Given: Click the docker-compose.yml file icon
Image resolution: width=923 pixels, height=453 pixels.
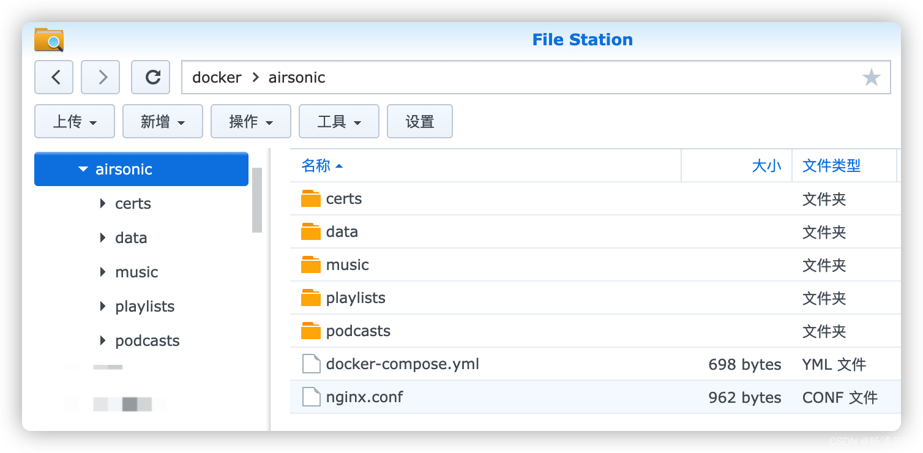Looking at the screenshot, I should coord(312,364).
